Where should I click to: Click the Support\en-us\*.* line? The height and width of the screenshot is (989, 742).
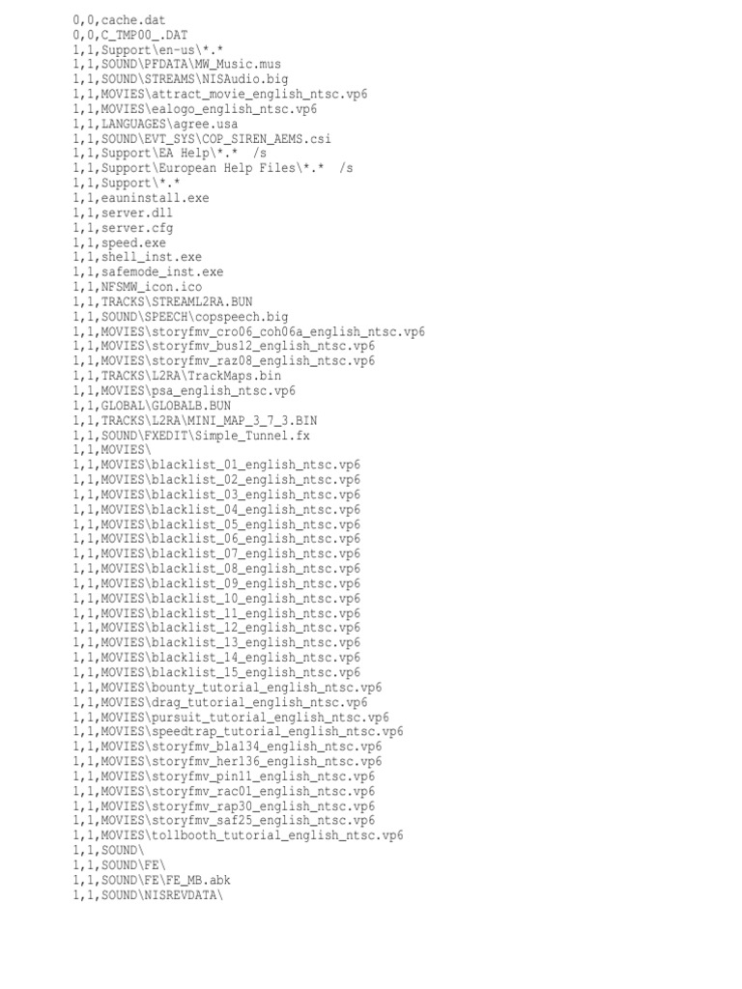(148, 50)
